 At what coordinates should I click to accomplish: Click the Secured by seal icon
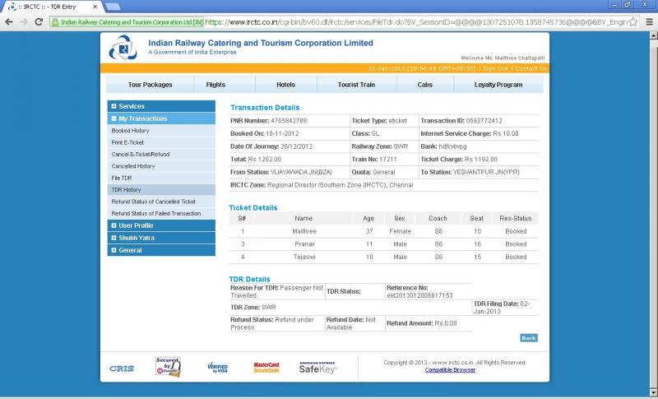(x=168, y=367)
